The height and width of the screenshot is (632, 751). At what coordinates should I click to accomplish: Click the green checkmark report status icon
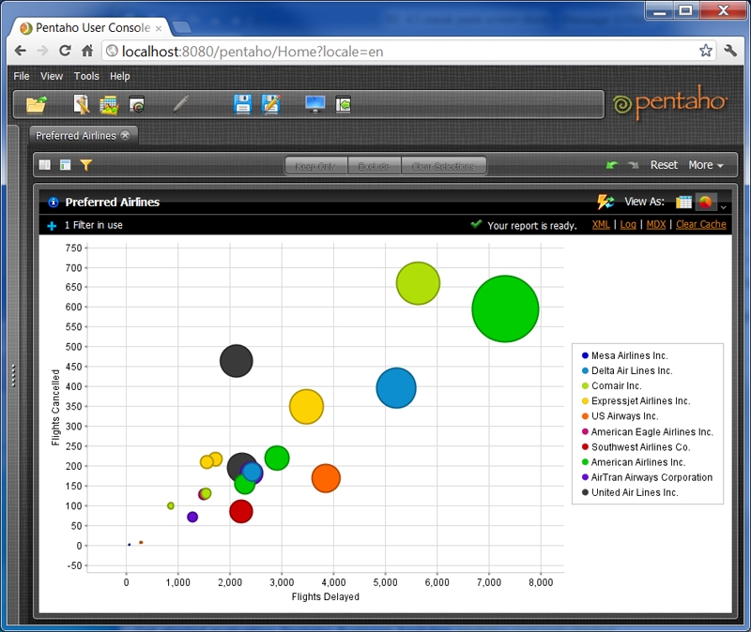point(476,224)
